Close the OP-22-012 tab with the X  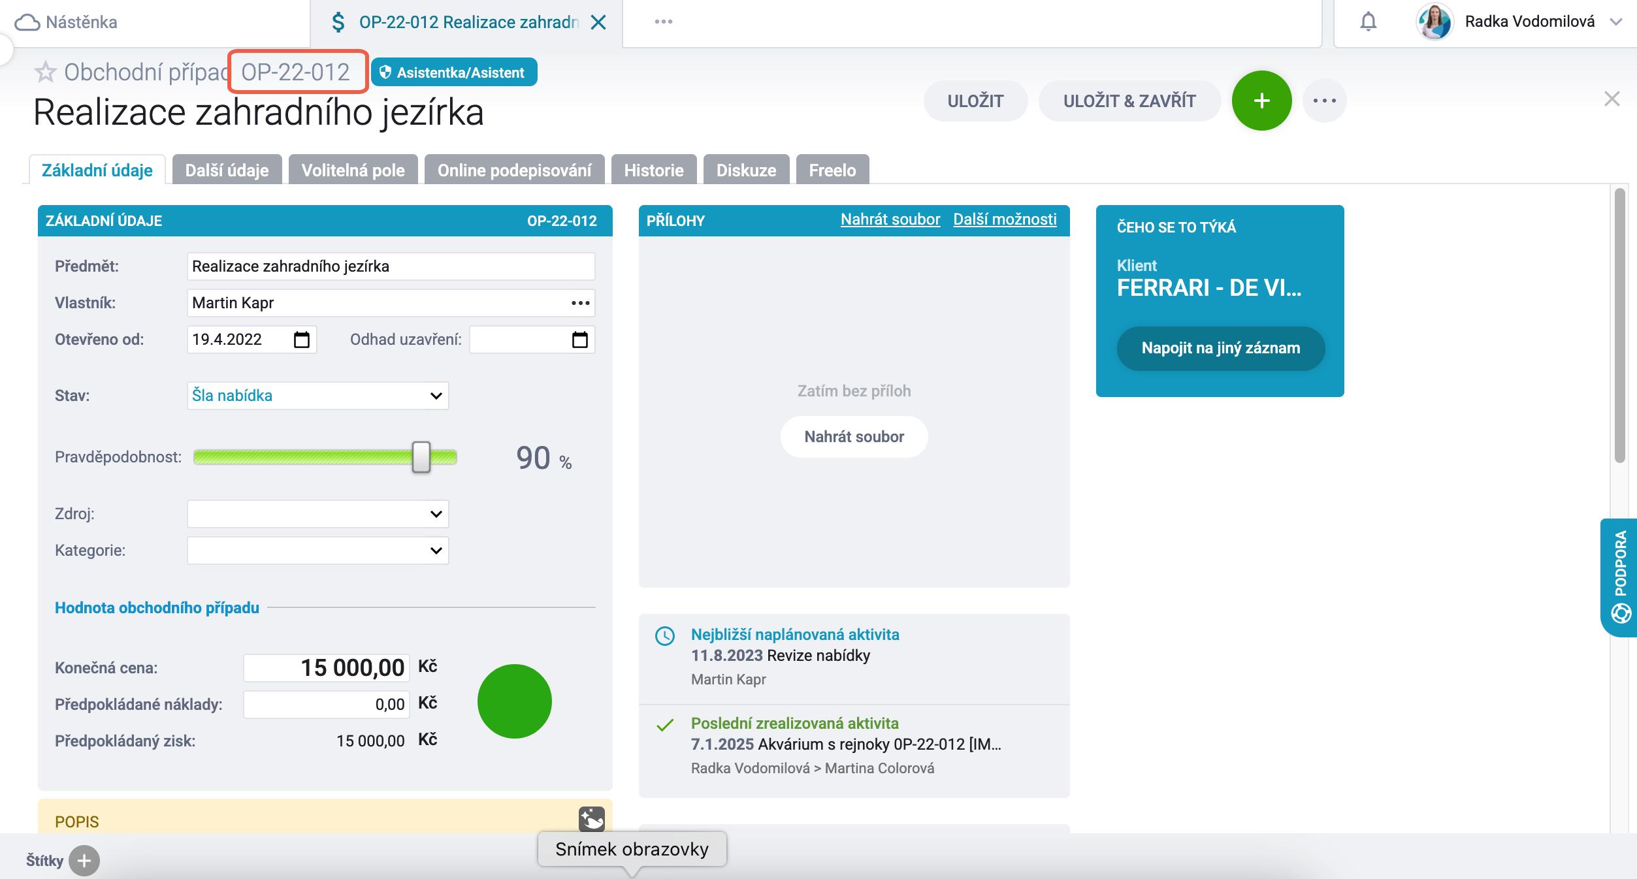click(598, 22)
